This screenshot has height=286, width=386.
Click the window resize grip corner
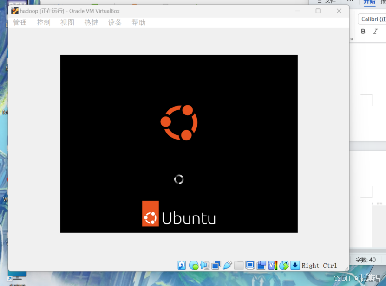click(x=347, y=269)
